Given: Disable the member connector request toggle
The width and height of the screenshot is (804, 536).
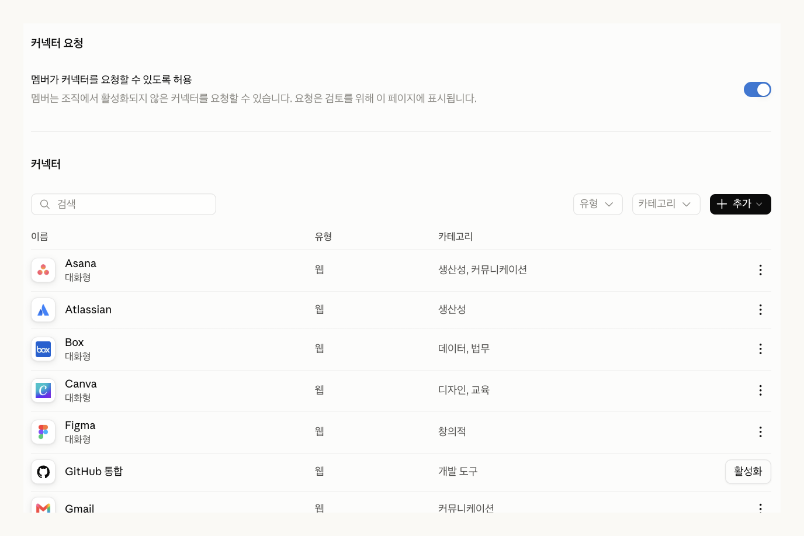Looking at the screenshot, I should pyautogui.click(x=757, y=89).
